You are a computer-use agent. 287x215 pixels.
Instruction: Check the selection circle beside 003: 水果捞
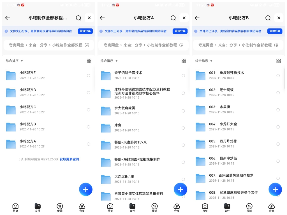click(278, 110)
